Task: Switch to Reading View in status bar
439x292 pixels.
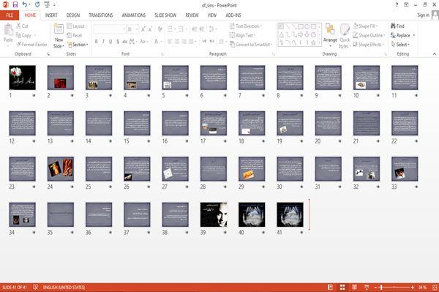Action: [x=354, y=287]
